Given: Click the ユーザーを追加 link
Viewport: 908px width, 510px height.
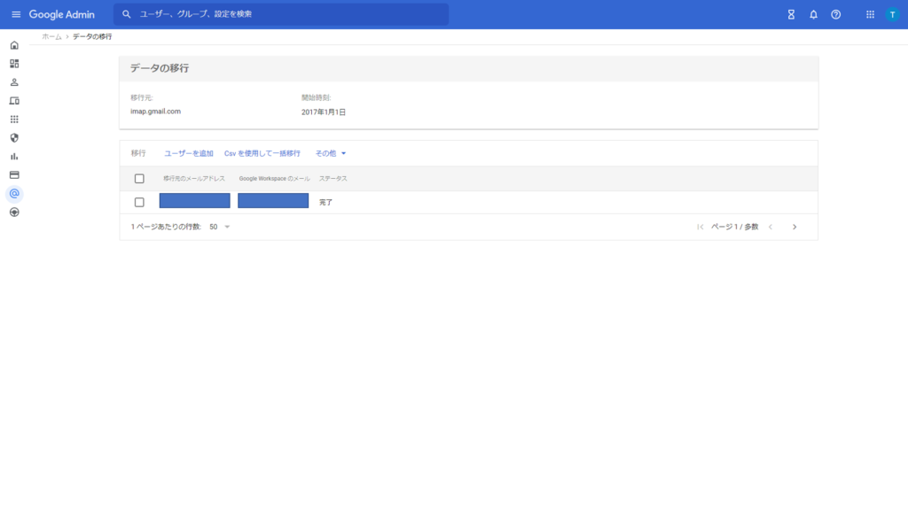Looking at the screenshot, I should 189,153.
